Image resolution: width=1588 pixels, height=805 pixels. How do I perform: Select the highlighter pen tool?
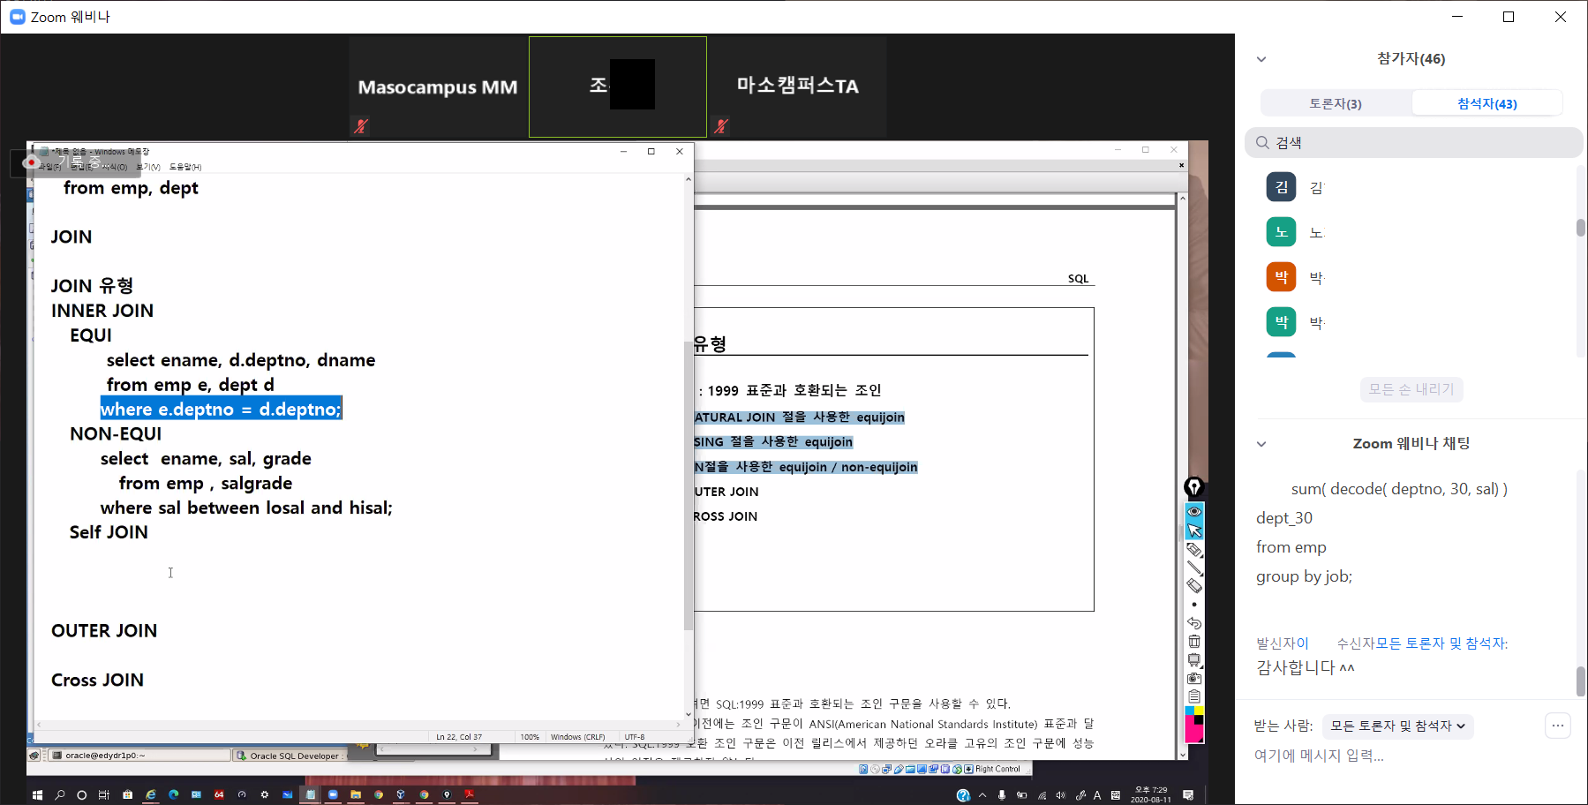(1194, 549)
